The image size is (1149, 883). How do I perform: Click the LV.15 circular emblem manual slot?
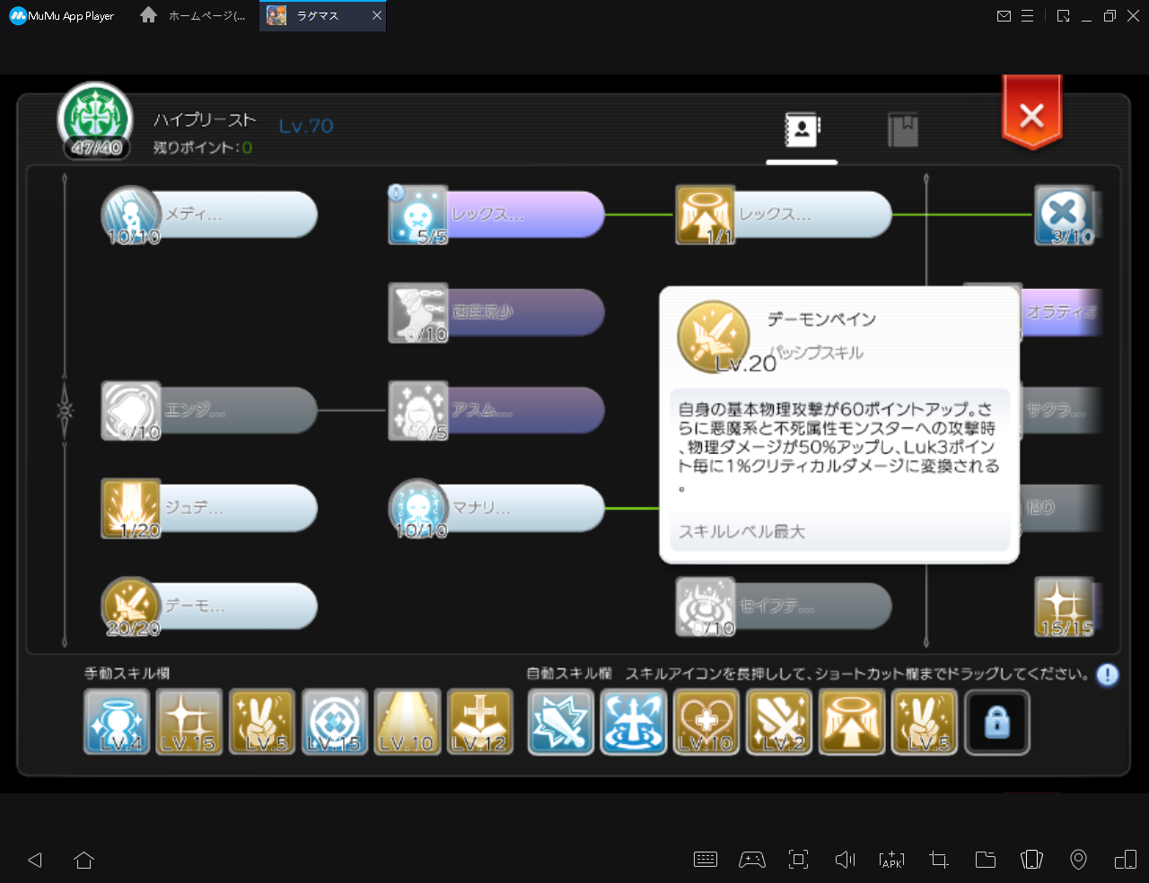[335, 721]
